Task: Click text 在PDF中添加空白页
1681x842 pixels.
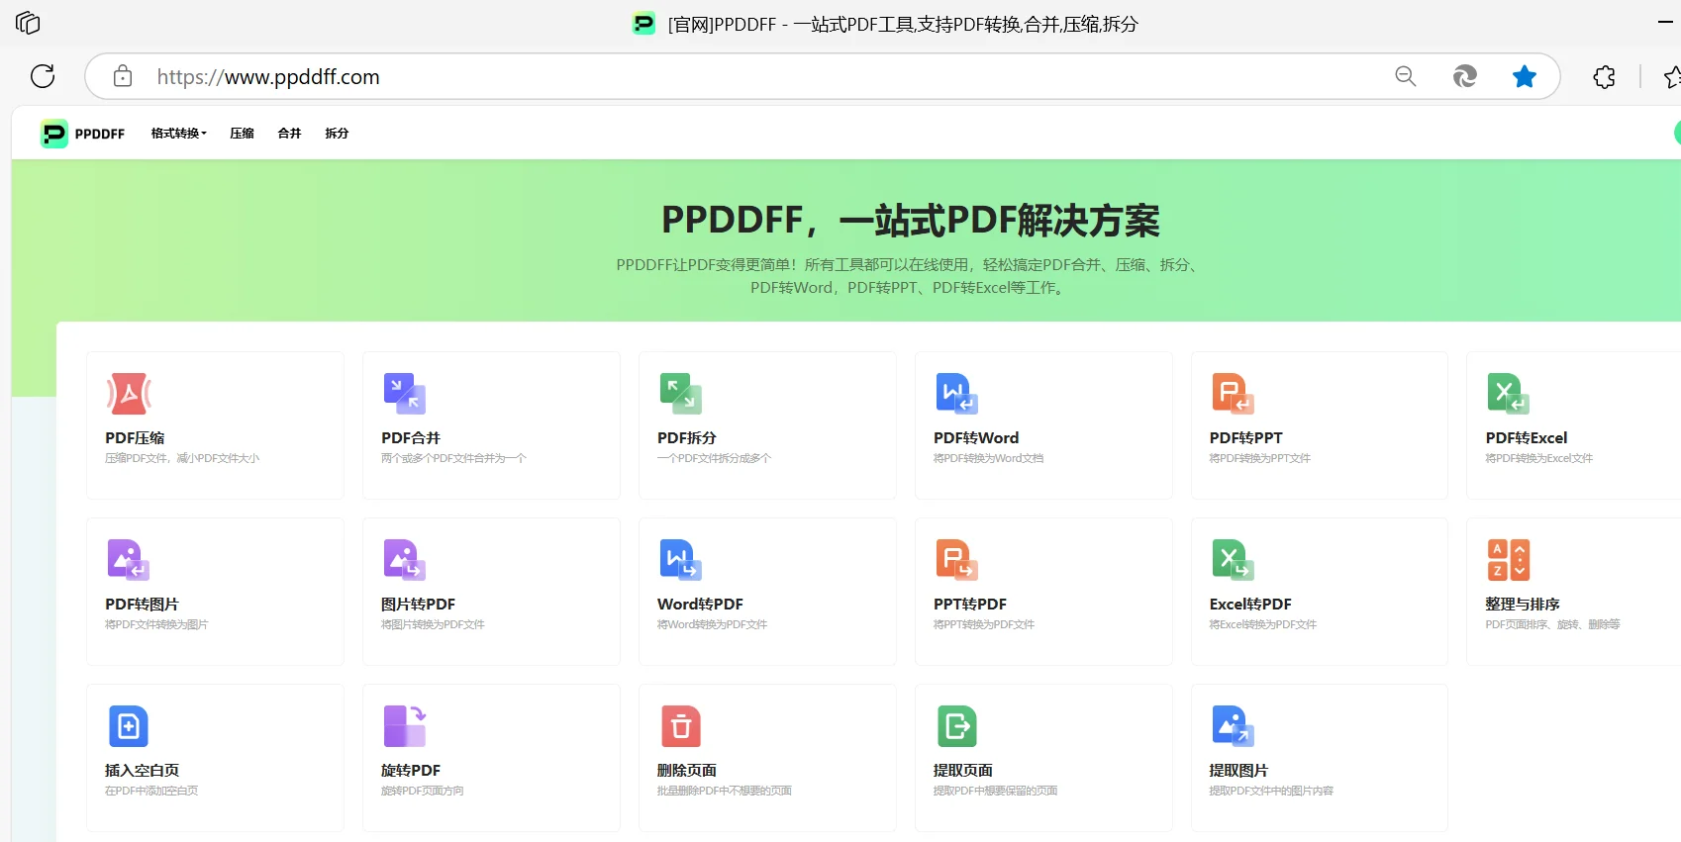Action: (151, 791)
